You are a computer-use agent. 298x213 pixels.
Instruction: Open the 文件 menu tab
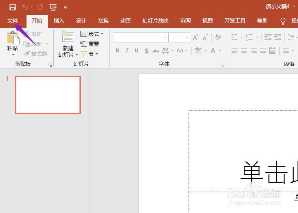pos(13,20)
